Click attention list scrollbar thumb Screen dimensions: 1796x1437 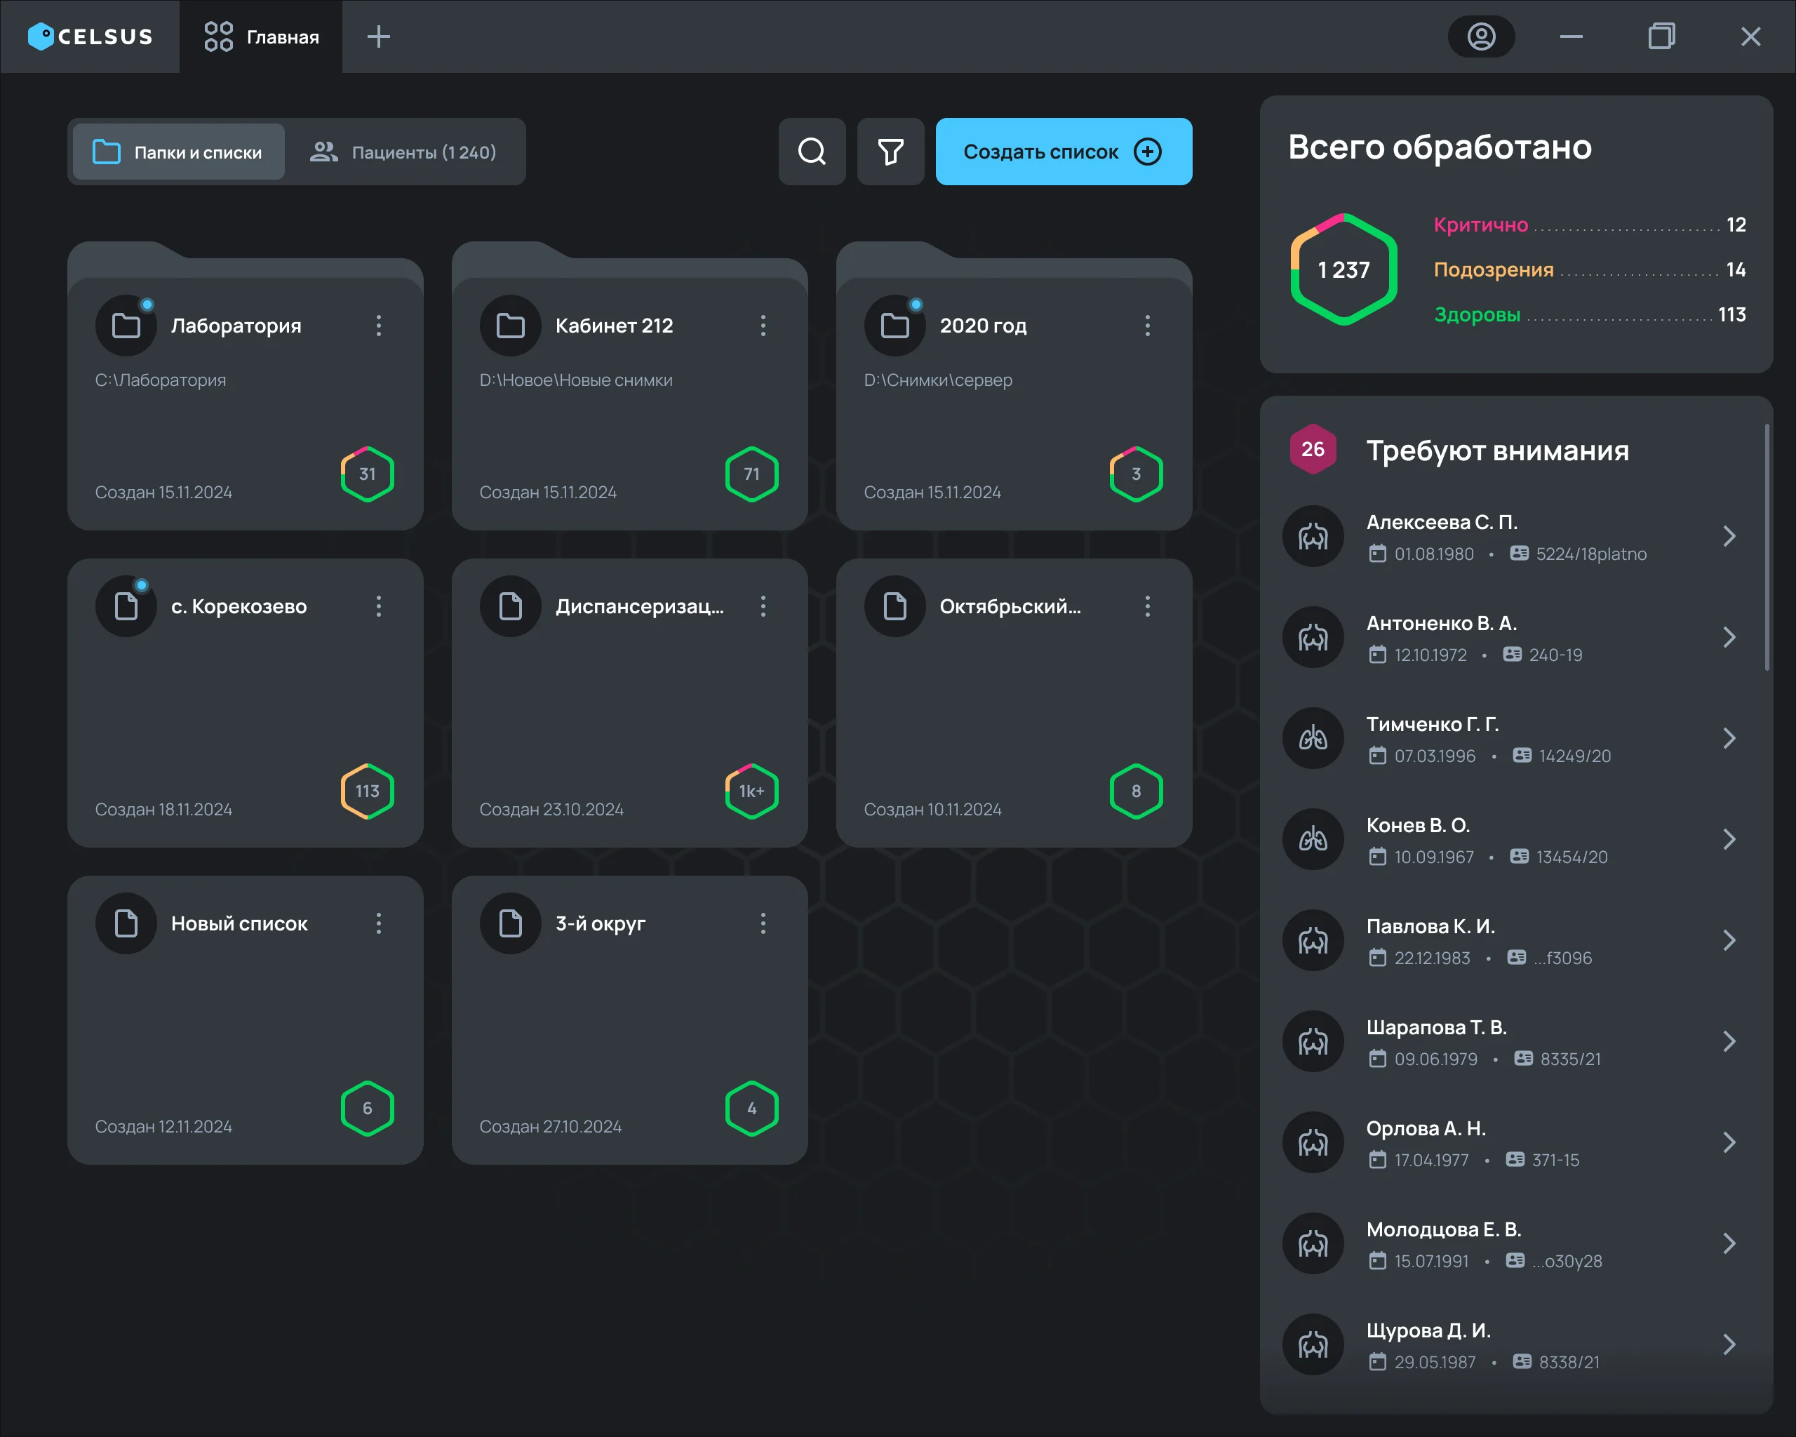(1766, 547)
